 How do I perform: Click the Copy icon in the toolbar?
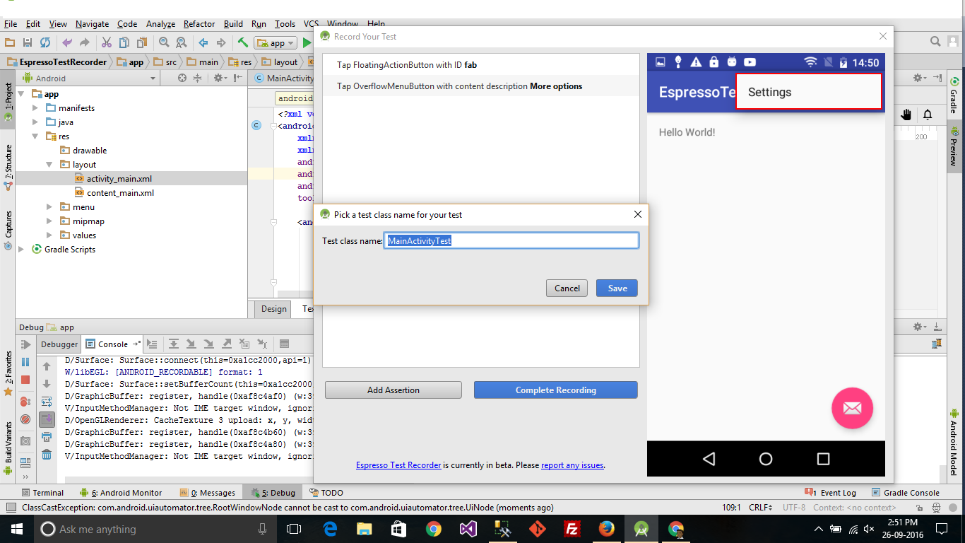[x=124, y=43]
